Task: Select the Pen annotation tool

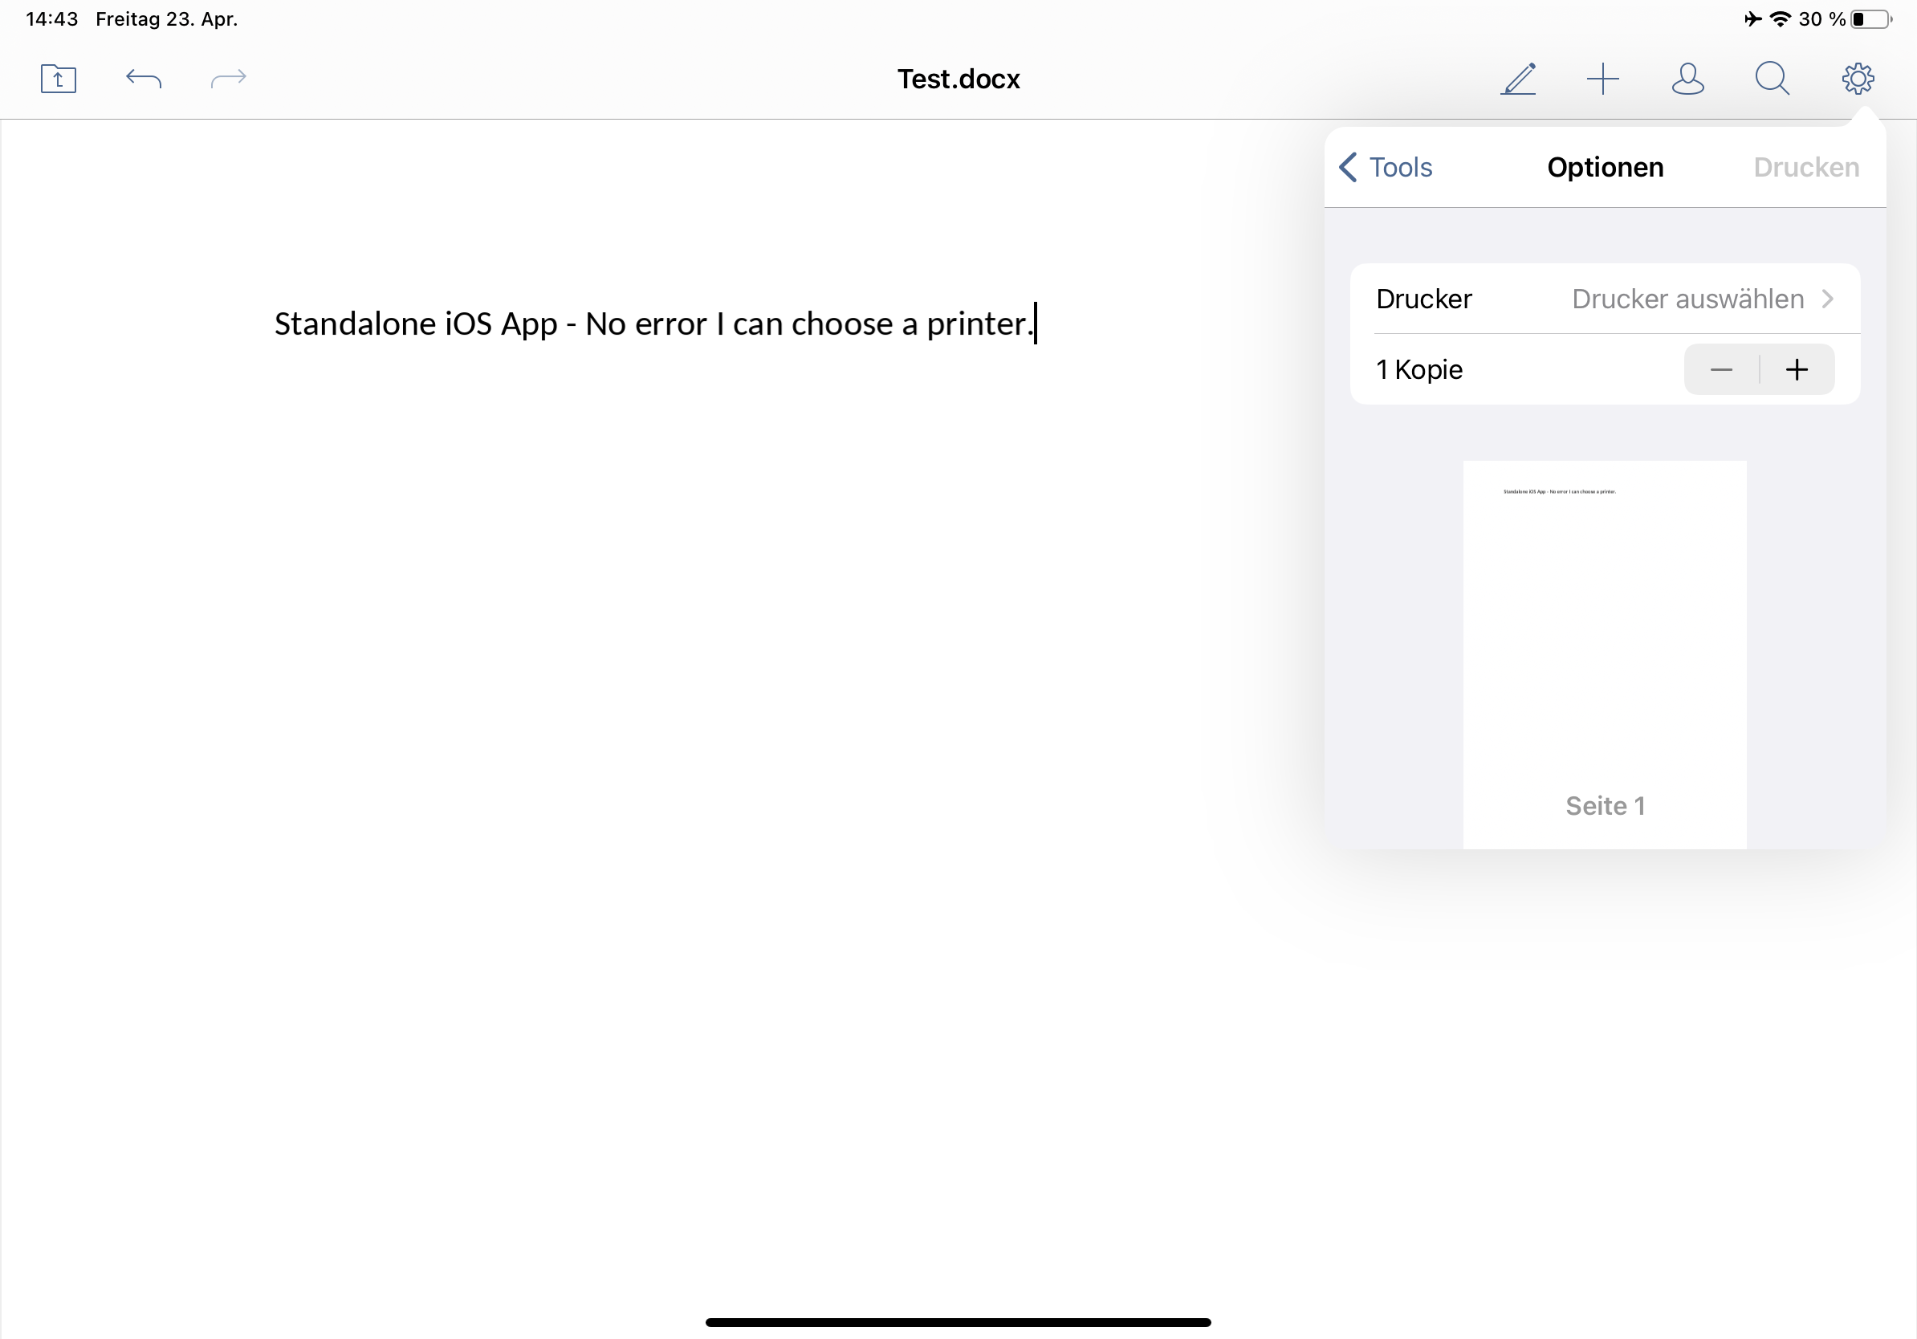Action: point(1519,79)
